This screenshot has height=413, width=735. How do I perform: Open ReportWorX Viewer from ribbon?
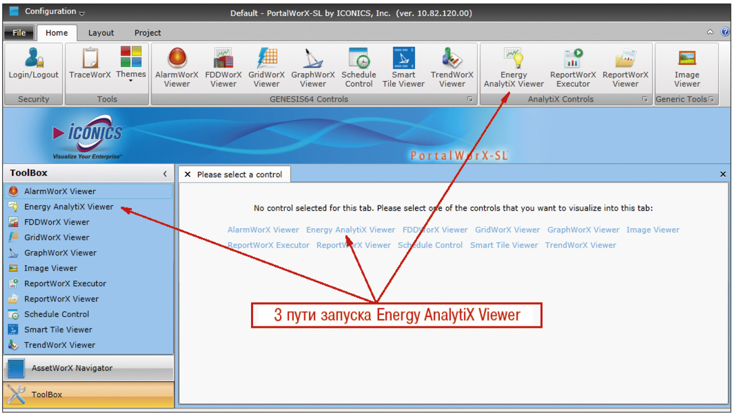click(626, 68)
